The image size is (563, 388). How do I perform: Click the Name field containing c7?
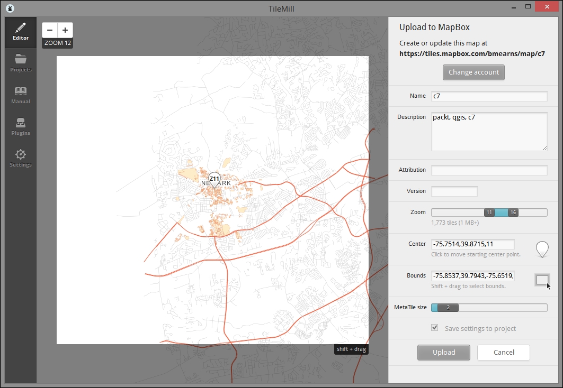(x=488, y=96)
